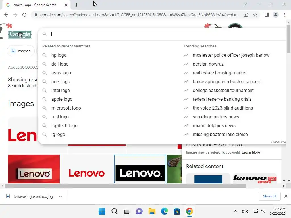The height and width of the screenshot is (218, 291).
Task: Select the 'msi logo' suggestion
Action: 60,117
